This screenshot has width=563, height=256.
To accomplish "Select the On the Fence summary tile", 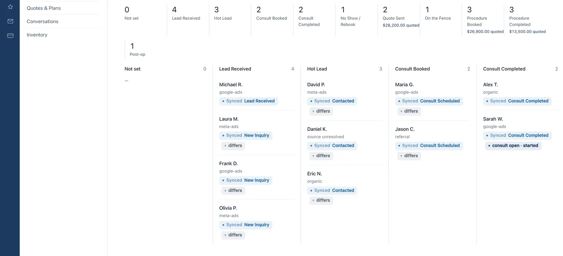I will click(x=441, y=20).
